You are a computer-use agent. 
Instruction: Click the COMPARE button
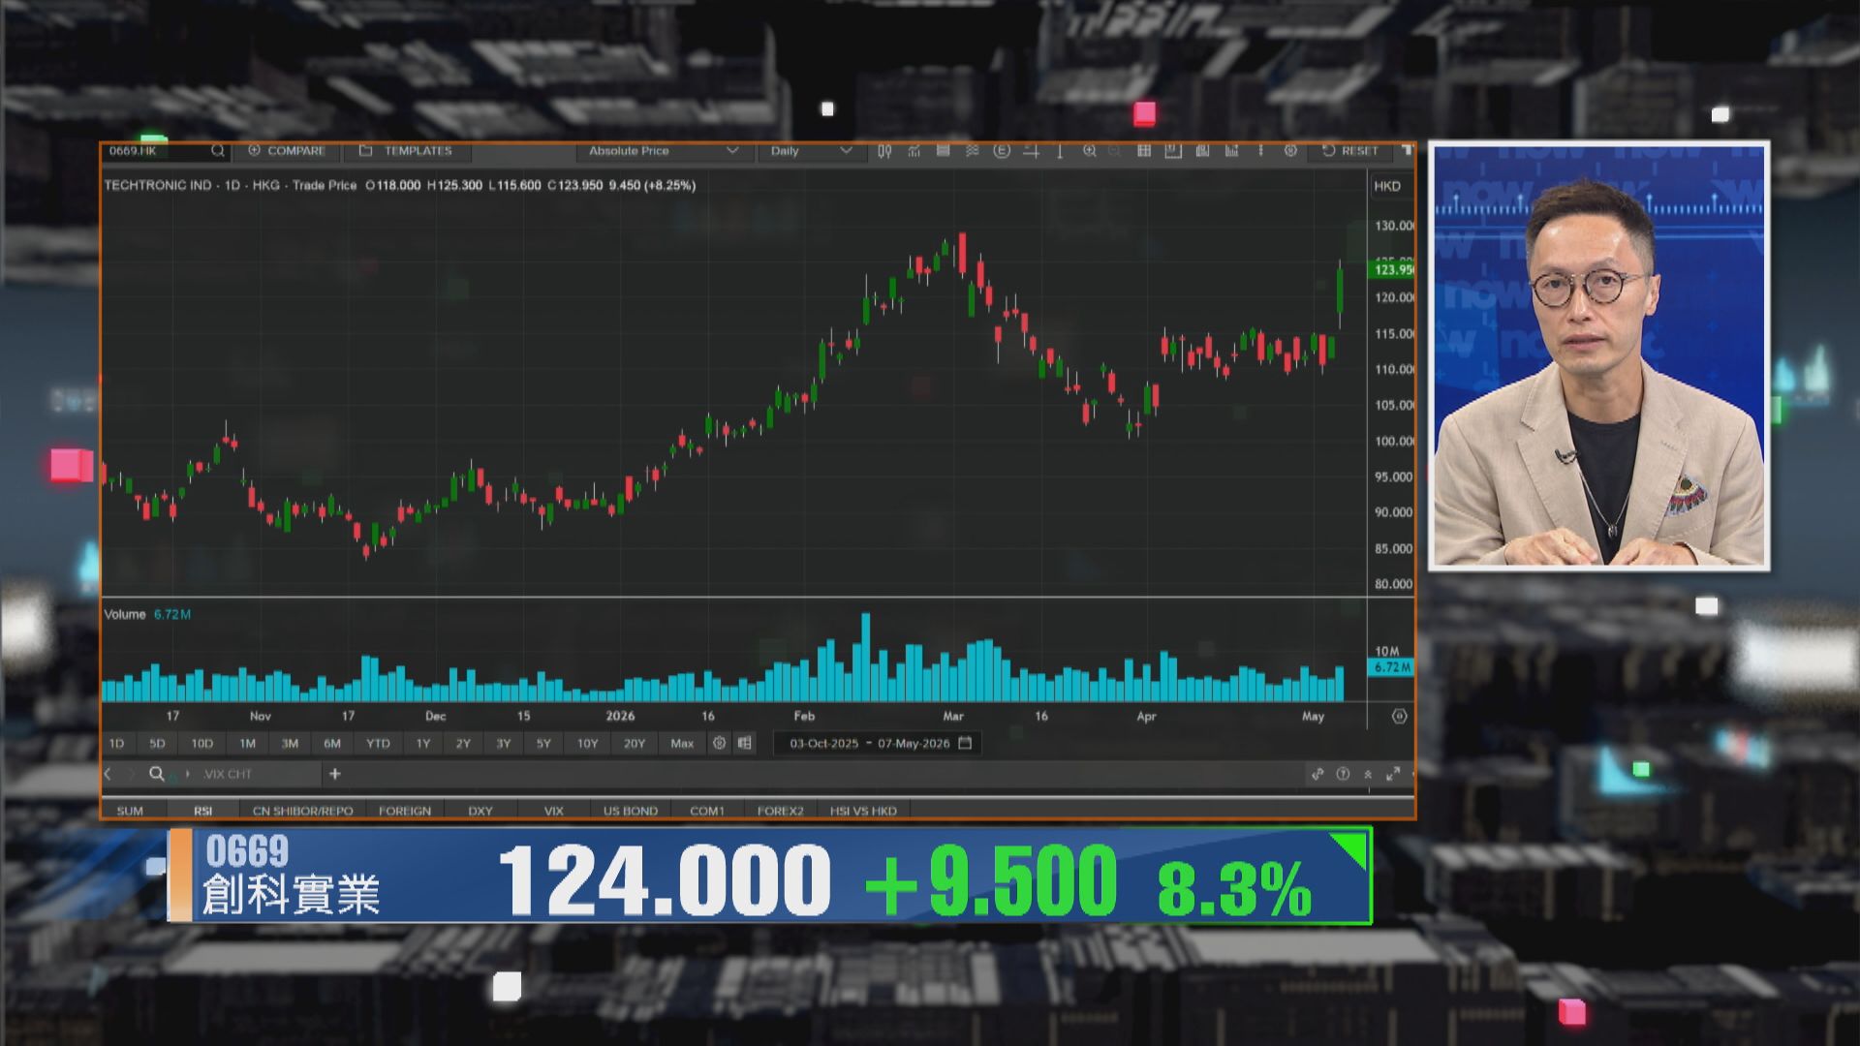pyautogui.click(x=287, y=151)
